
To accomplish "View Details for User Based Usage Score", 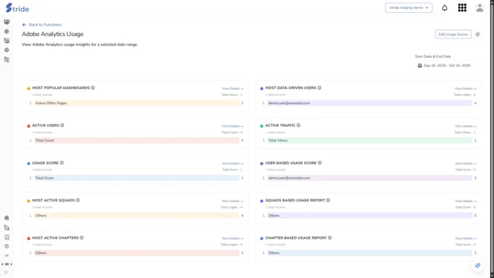I will (x=466, y=163).
